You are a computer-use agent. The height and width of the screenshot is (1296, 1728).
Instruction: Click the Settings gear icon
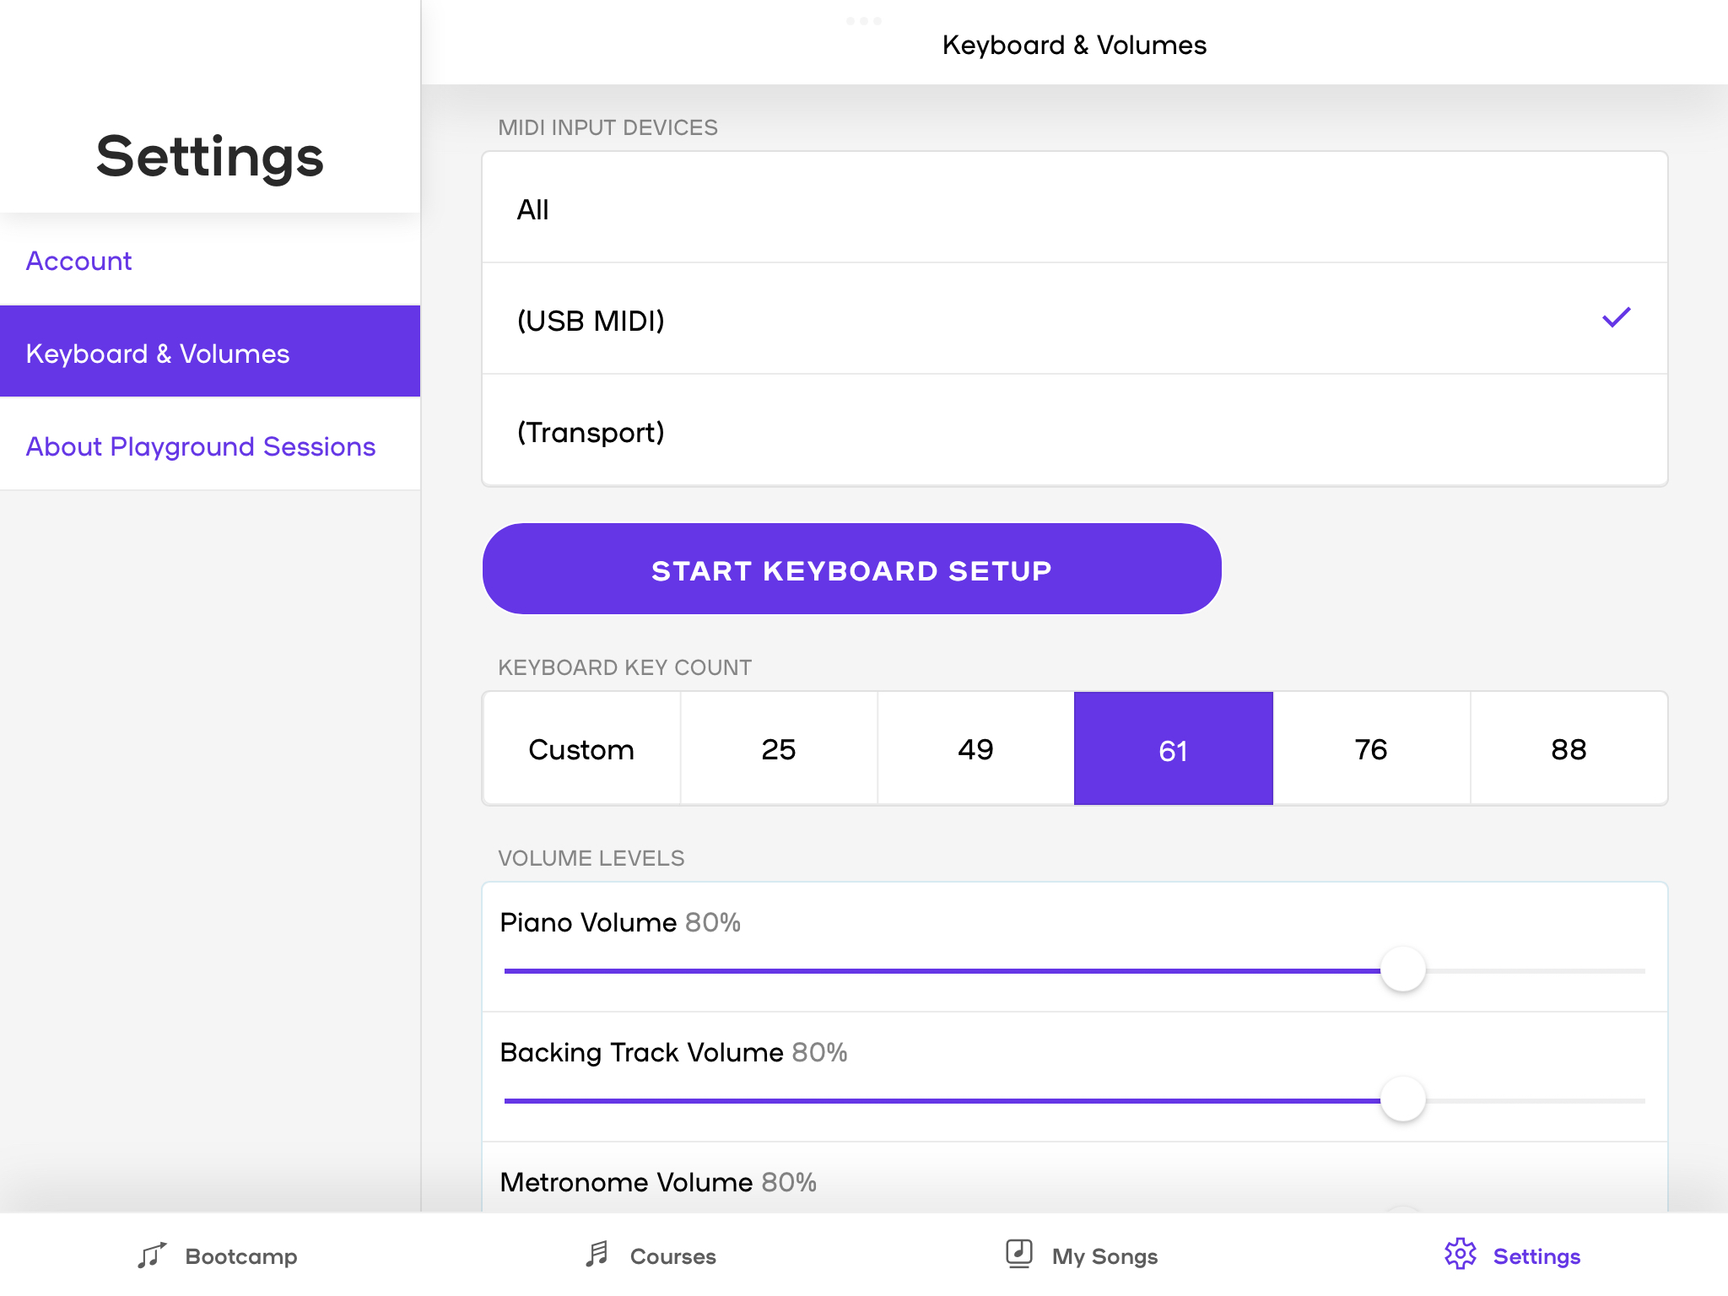point(1460,1255)
